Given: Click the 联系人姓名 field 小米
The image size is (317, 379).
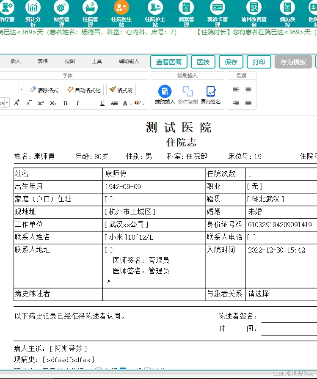Looking at the screenshot, I should [116, 237].
